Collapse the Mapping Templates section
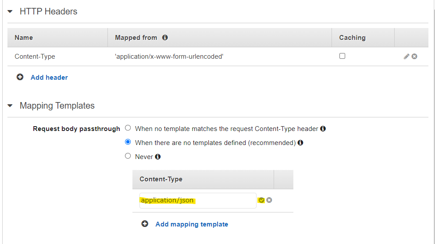This screenshot has height=244, width=435. 10,106
